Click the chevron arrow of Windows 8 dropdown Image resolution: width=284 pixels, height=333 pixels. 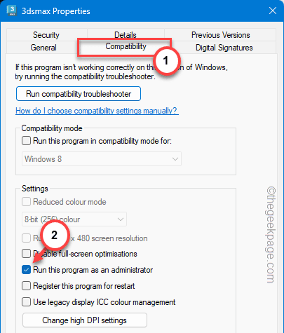[175, 159]
